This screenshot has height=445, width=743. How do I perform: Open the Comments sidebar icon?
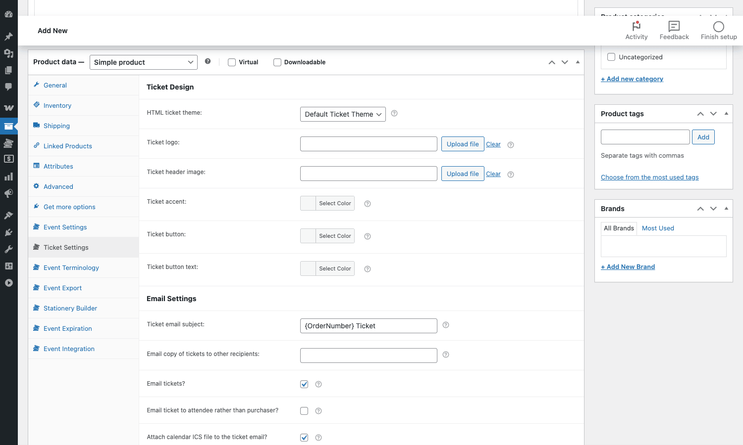pyautogui.click(x=8, y=87)
